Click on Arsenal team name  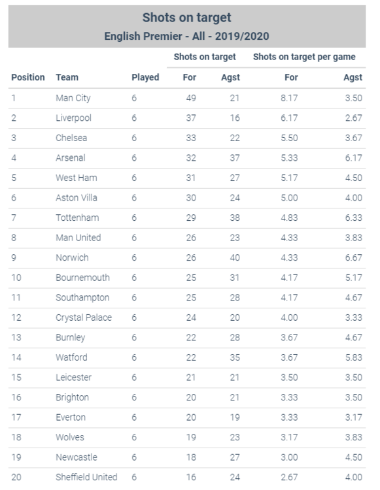pyautogui.click(x=71, y=158)
